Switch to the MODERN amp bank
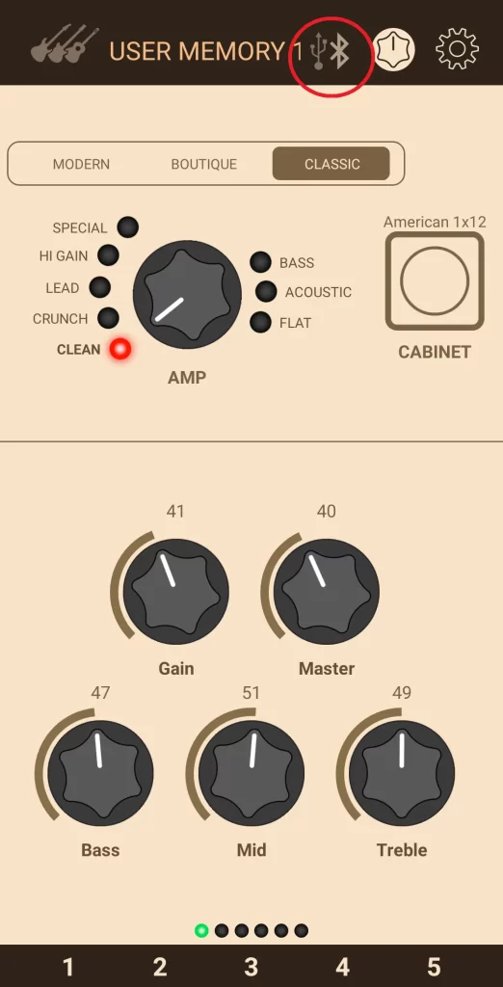Screen dimensions: 503x987 [x=81, y=164]
